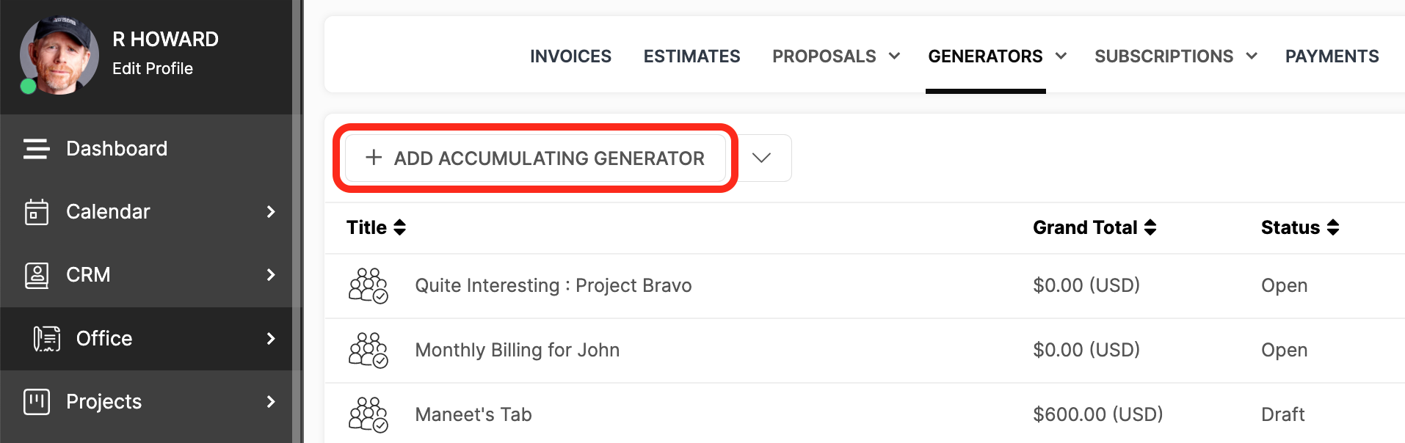Click the Calendar sidebar icon
Screen dimensions: 1405x443
coord(36,212)
